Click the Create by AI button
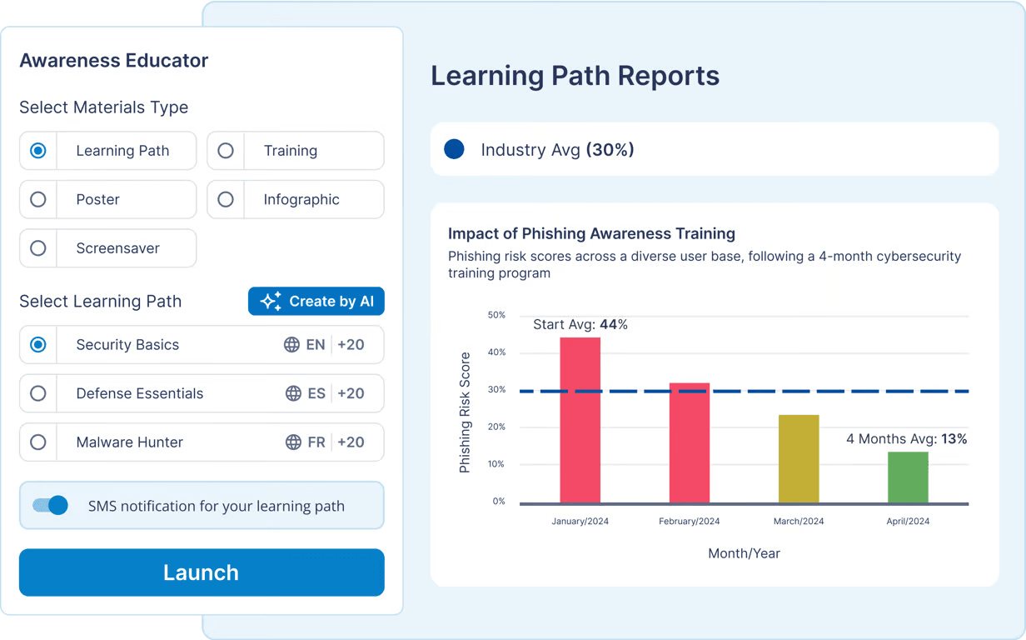1026x640 pixels. click(x=316, y=301)
